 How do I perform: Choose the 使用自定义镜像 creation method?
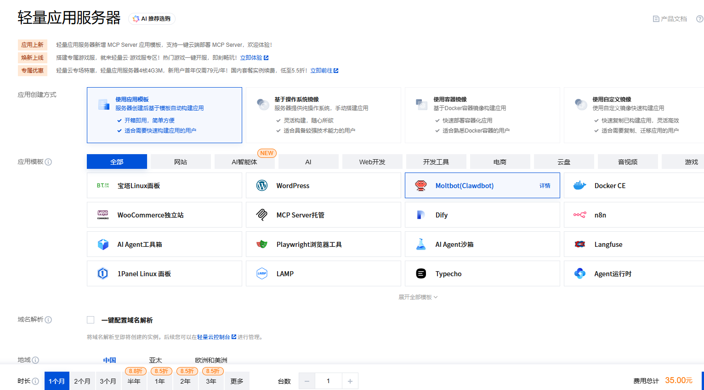click(x=634, y=115)
